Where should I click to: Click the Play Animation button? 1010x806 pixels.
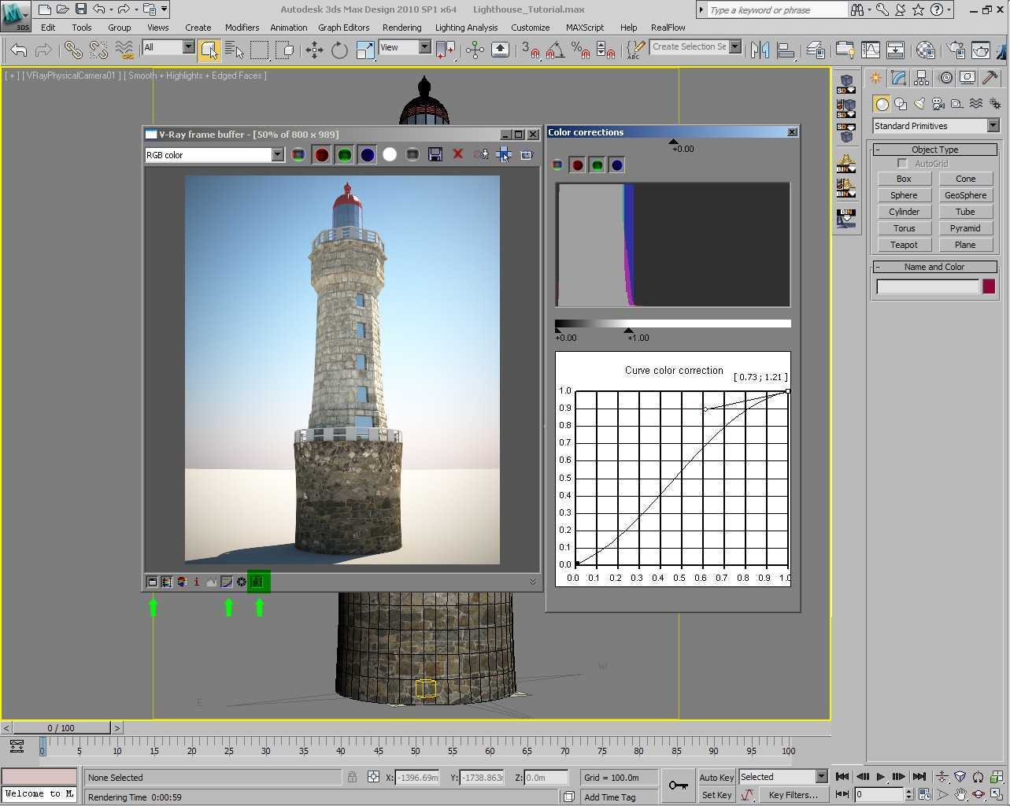(x=881, y=777)
